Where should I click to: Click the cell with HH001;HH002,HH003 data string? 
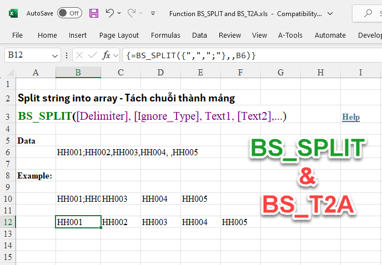tap(127, 152)
